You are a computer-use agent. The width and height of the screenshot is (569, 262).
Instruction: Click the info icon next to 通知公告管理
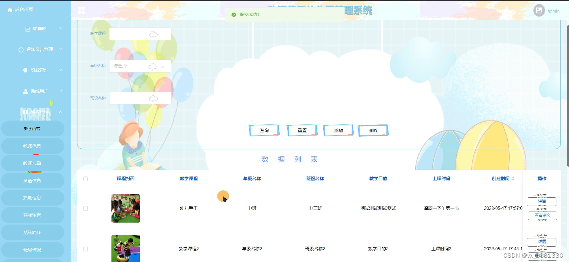coord(21,50)
